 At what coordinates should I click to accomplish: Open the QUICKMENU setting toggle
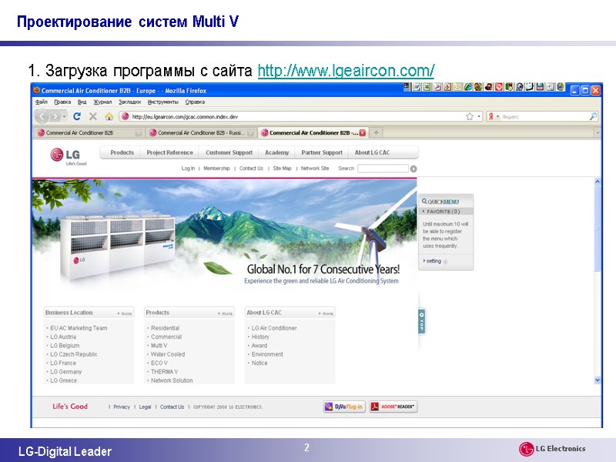[x=434, y=260]
